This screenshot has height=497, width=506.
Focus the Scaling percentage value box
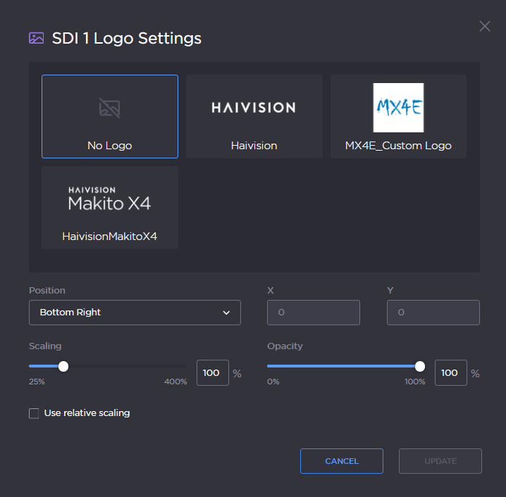pos(212,373)
